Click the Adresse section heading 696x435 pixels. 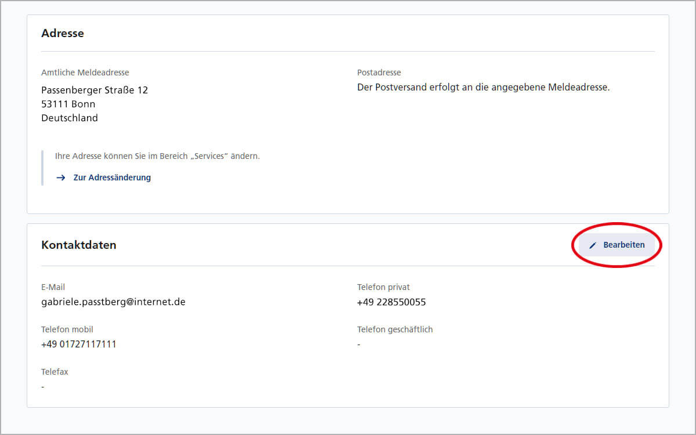tap(63, 33)
